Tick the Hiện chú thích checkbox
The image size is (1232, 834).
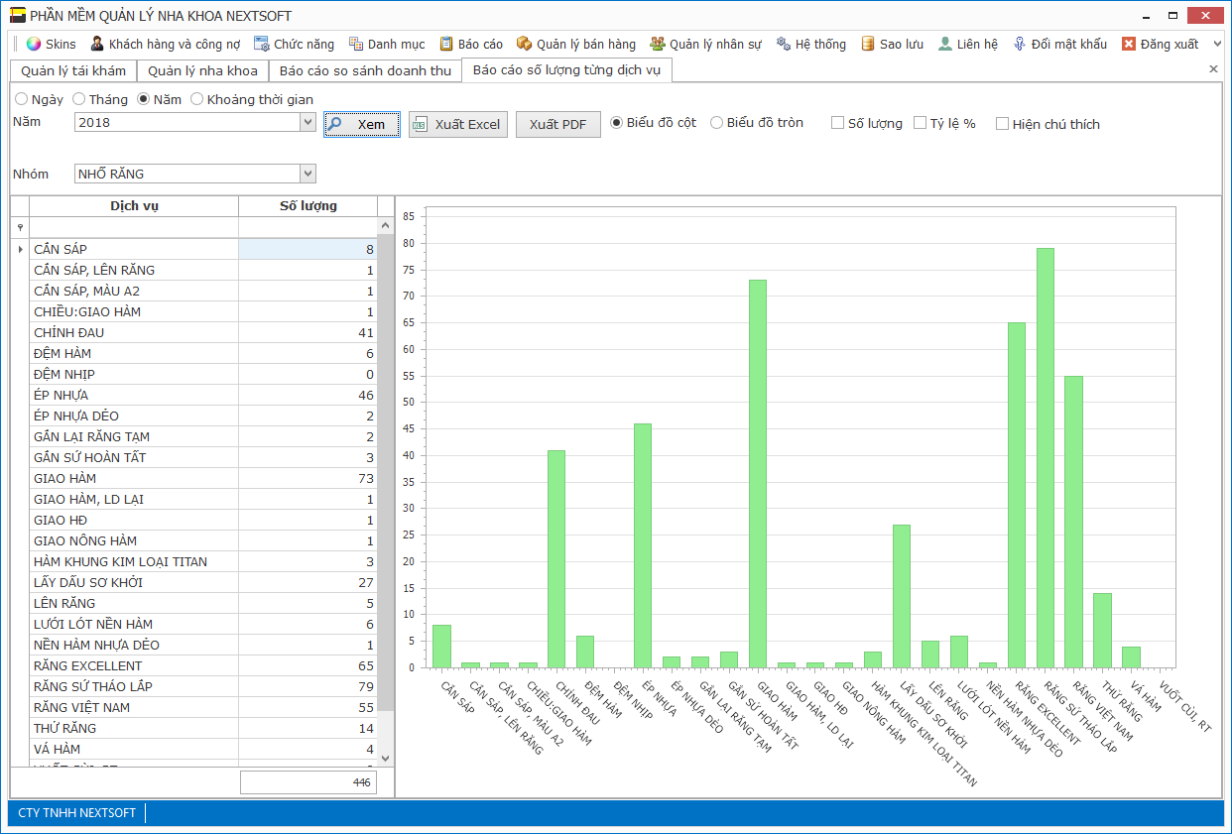[1003, 124]
